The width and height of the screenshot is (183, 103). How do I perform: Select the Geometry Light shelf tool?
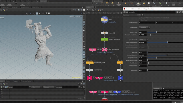coord(119,4)
